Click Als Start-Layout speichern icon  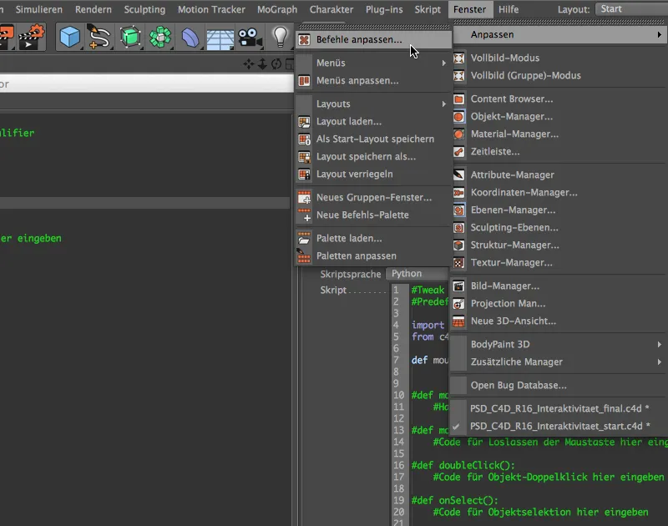point(304,139)
